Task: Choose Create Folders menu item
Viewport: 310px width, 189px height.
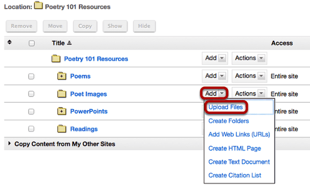Action: (229, 121)
